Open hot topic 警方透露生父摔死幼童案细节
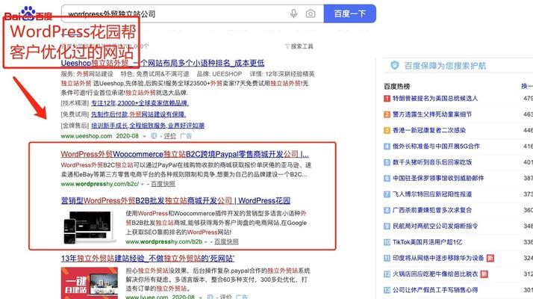 (x=432, y=114)
